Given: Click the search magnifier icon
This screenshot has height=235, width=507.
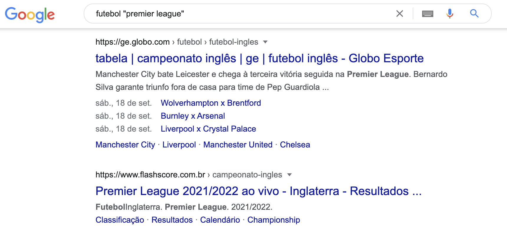Looking at the screenshot, I should (x=474, y=14).
